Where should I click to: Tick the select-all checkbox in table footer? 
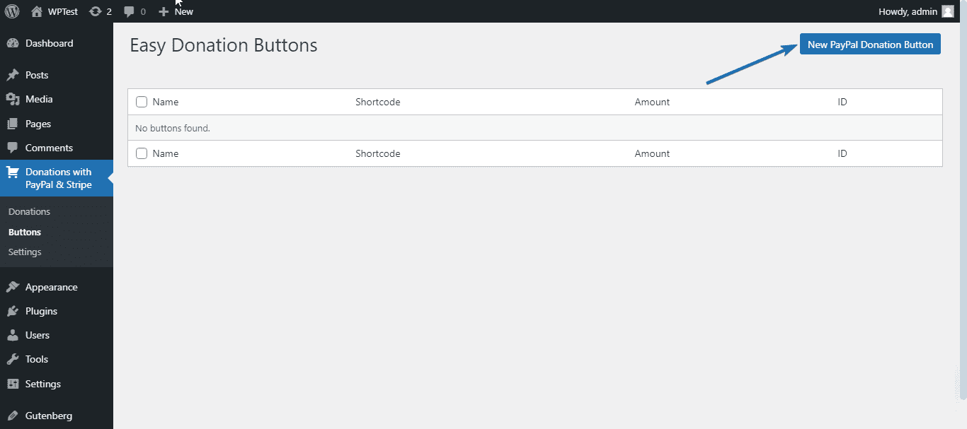[142, 153]
